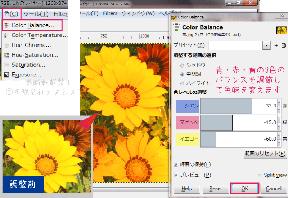The image size is (288, 198).
Task: Choose the Color Balance... menu entry
Action: point(32,25)
